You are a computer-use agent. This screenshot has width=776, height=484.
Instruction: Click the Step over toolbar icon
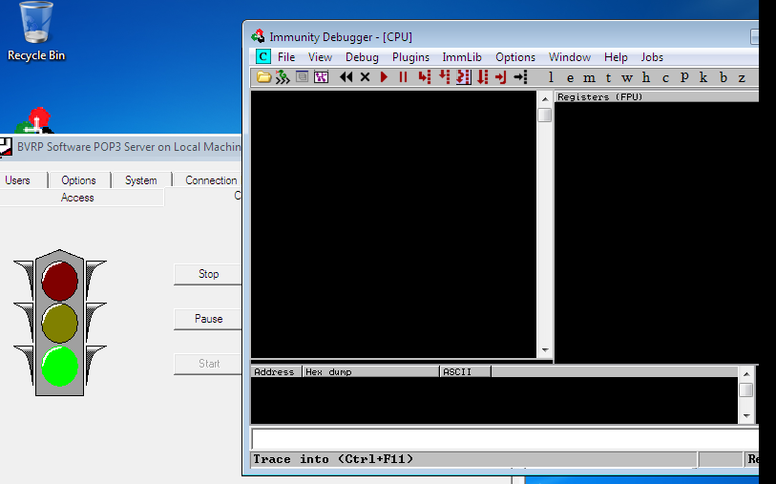coord(444,77)
